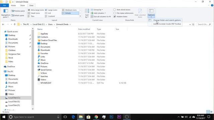Open the Group by dropdown
Screen dimensions: 214x120
coord(97,10)
